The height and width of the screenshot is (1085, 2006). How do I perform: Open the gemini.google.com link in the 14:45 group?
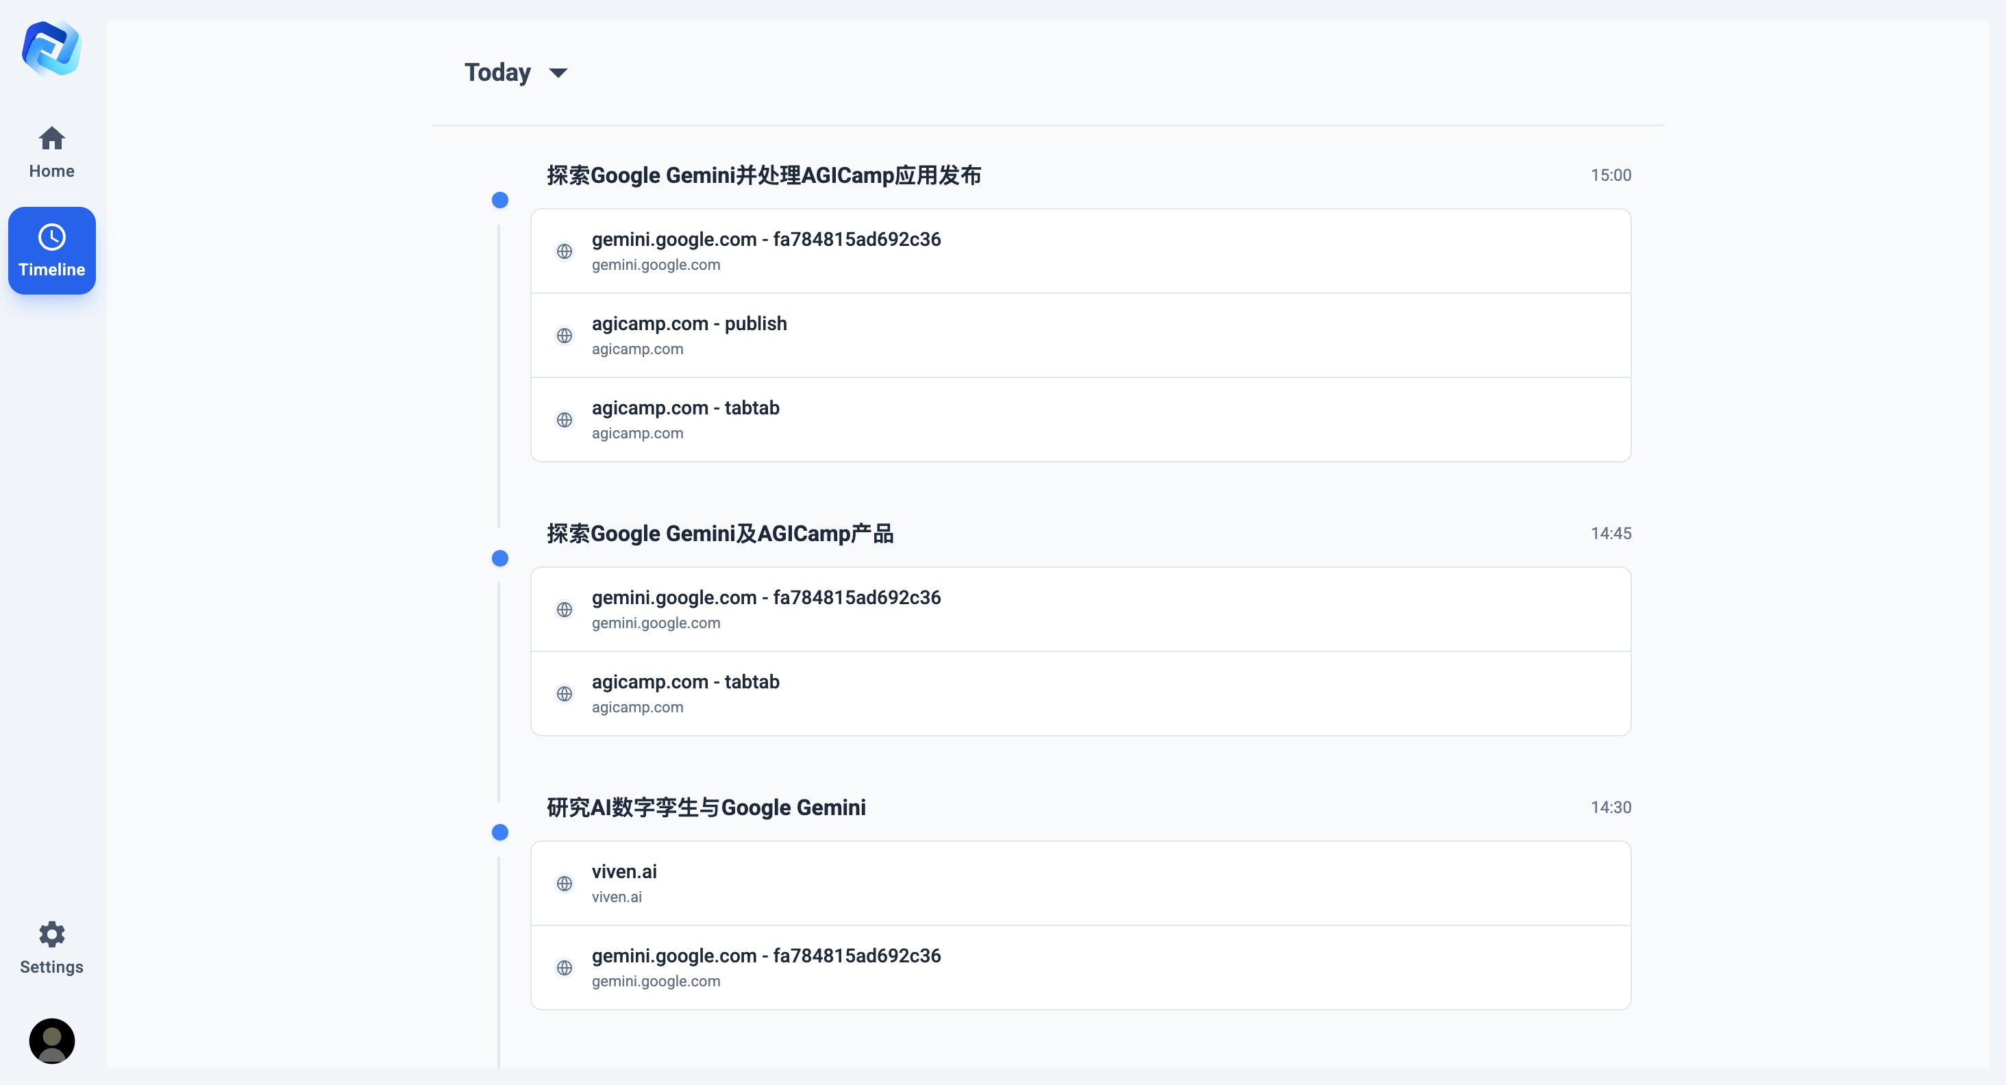tap(766, 598)
